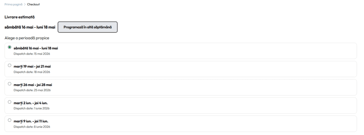364x135 pixels.
Task: Click Dispatch date 25 mai 2026 text
Action: tap(32, 90)
